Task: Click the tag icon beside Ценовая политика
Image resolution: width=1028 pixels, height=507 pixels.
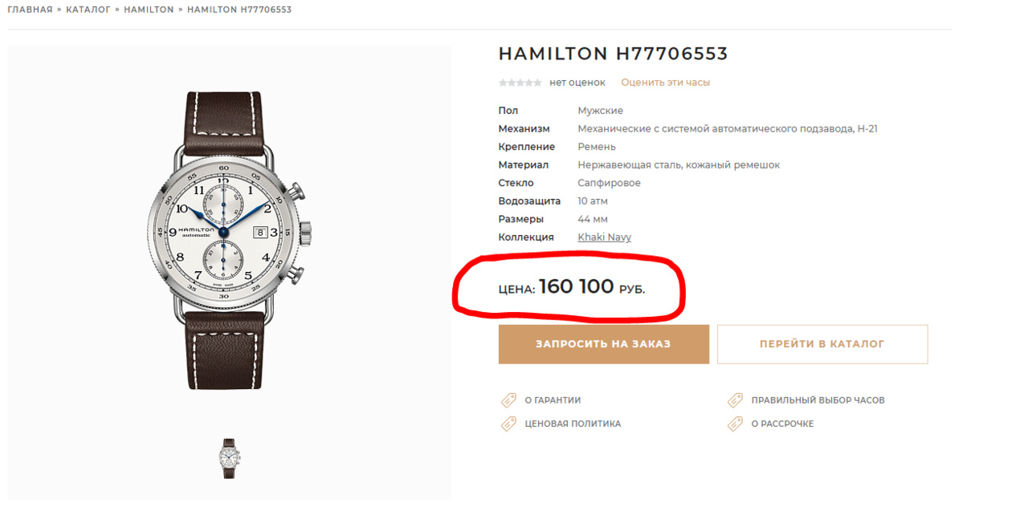Action: pyautogui.click(x=508, y=424)
